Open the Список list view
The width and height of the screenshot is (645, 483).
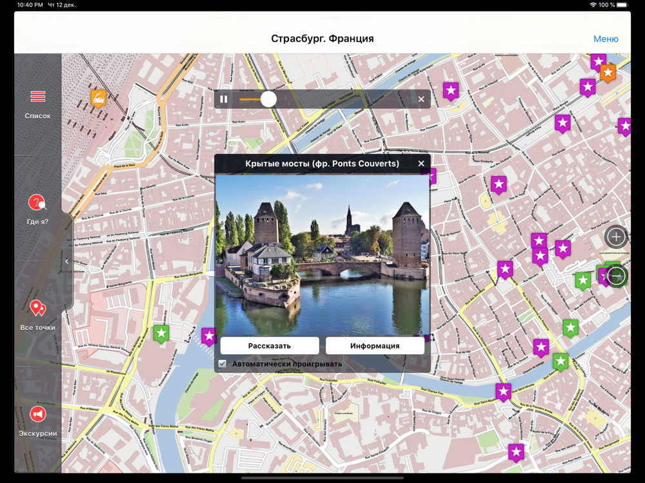[x=37, y=105]
